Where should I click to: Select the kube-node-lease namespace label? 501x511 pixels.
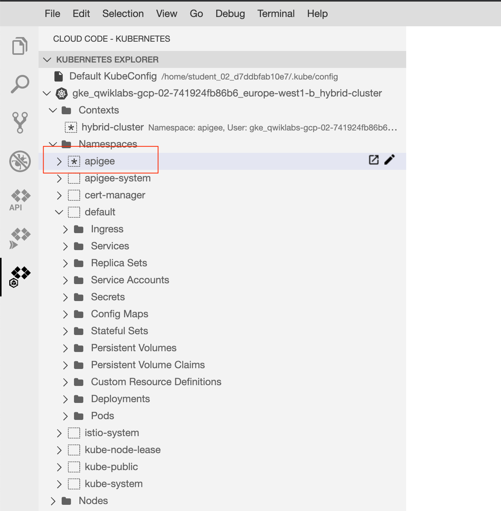tap(123, 450)
